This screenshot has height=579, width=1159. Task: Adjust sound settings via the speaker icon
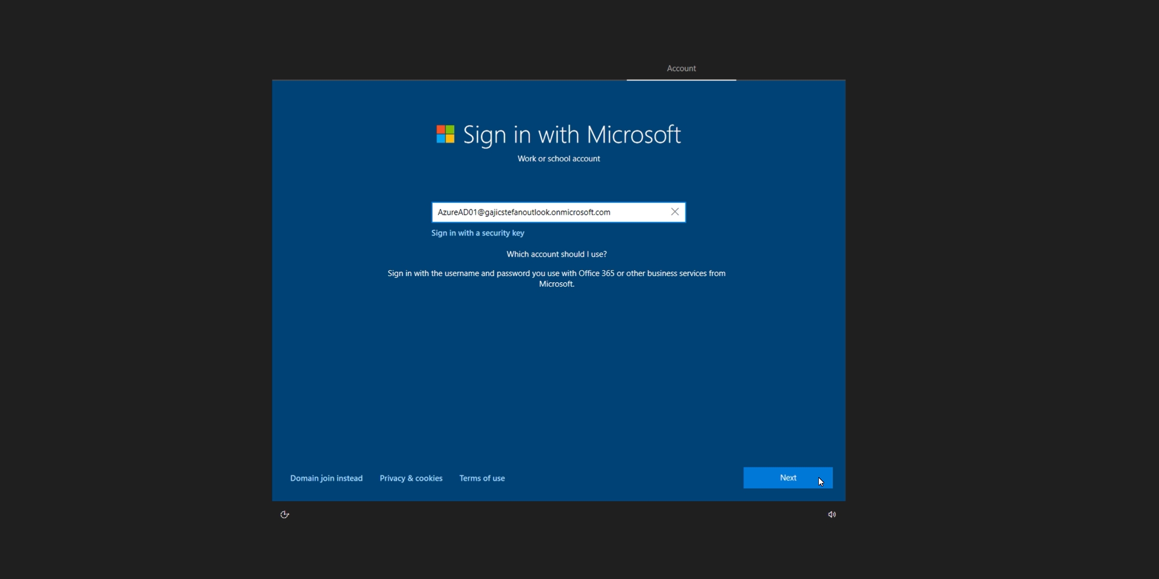(831, 514)
